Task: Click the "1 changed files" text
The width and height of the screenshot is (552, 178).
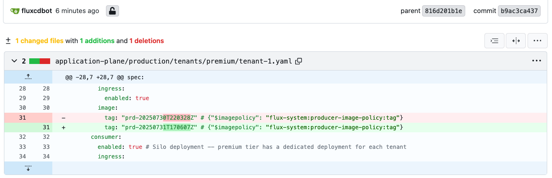Action: tap(39, 41)
